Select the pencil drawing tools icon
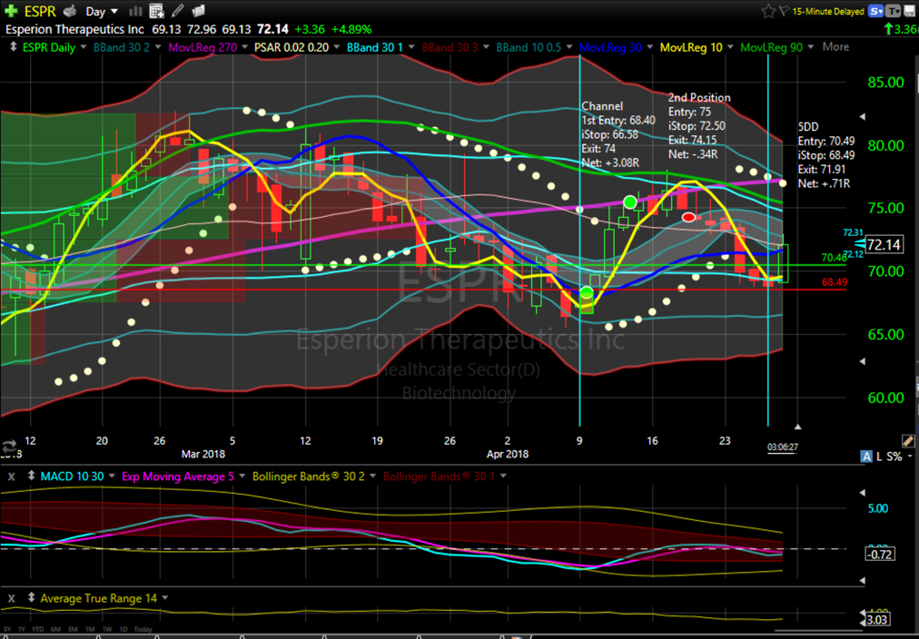 point(178,11)
